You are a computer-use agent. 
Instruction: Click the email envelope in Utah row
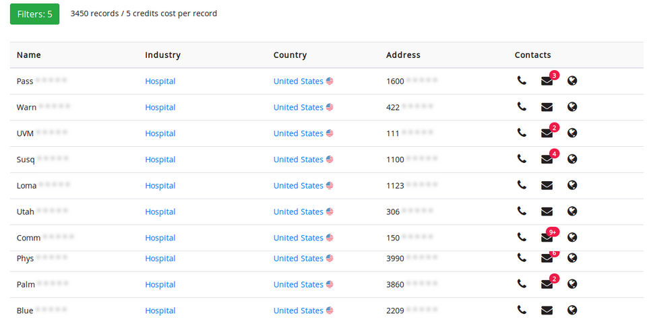547,211
